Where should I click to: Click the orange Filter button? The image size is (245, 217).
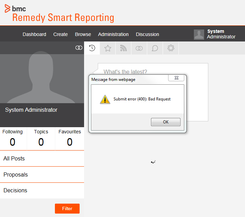click(x=67, y=208)
